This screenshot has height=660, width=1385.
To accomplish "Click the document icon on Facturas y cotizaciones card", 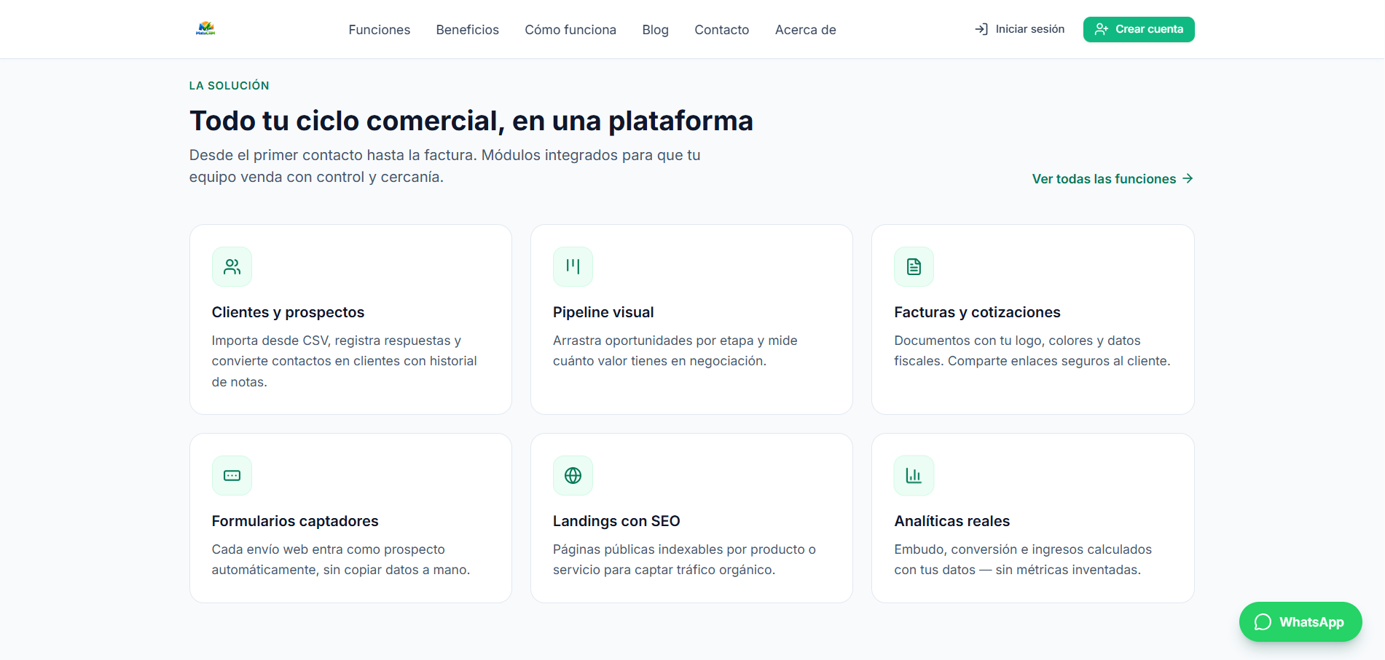I will (914, 266).
